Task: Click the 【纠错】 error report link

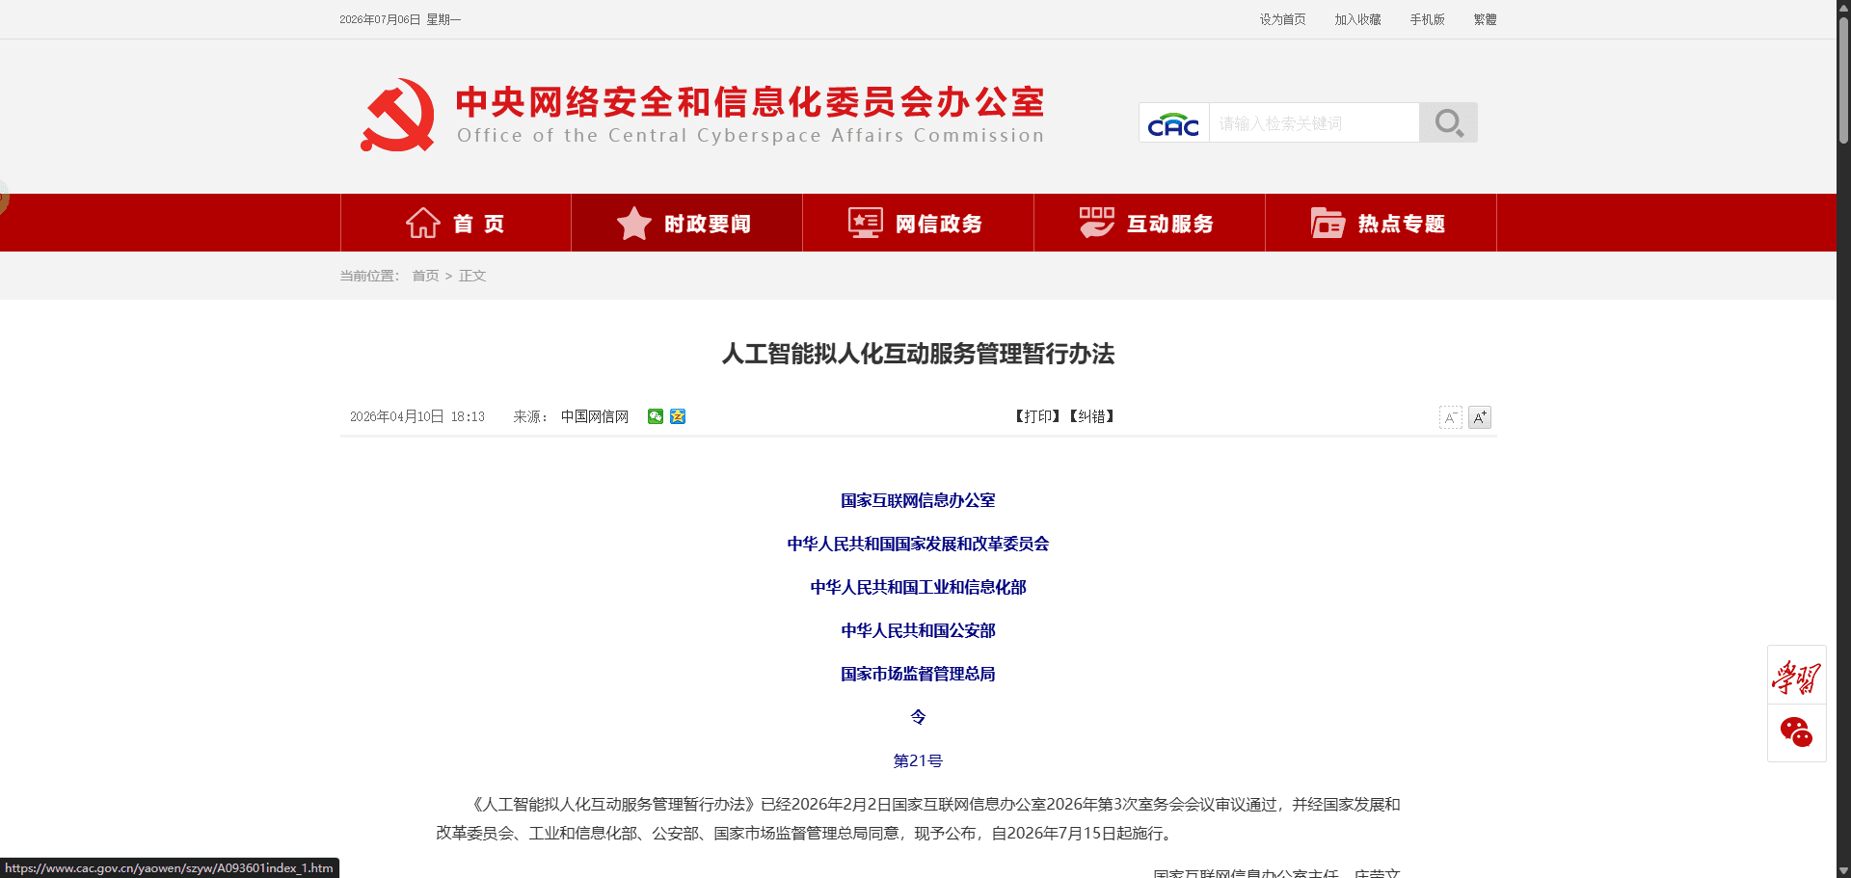Action: 1091,416
